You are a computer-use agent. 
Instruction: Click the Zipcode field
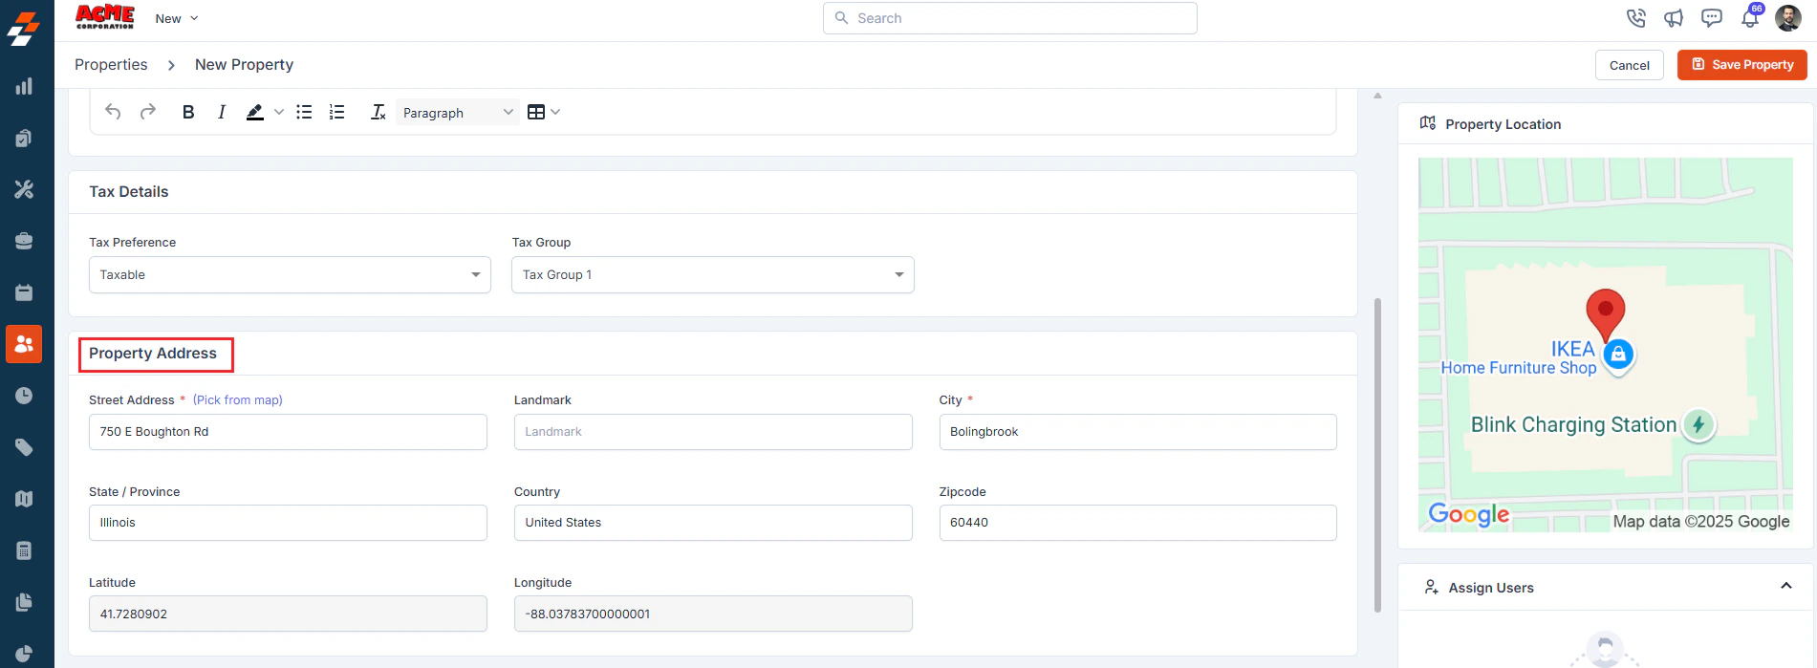[1137, 523]
